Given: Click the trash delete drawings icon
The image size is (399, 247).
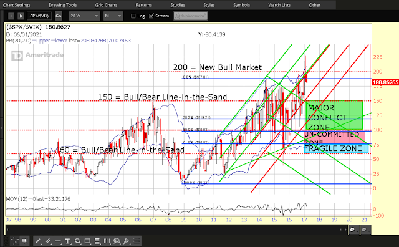Looking at the screenshot, I should 24,241.
